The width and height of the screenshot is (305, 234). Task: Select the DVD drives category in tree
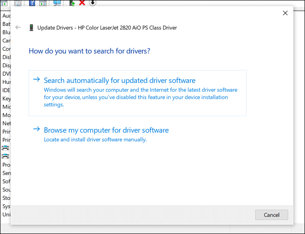pos(6,74)
